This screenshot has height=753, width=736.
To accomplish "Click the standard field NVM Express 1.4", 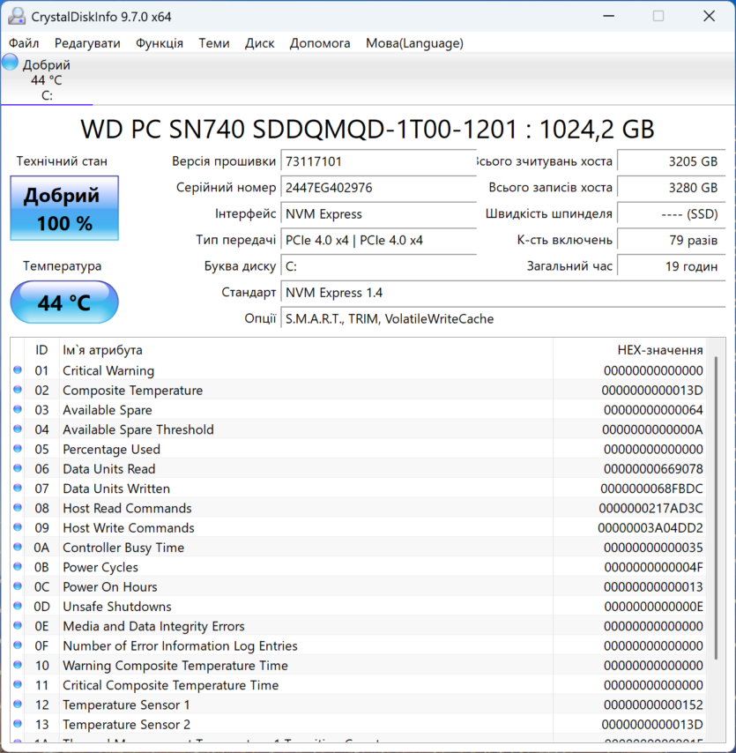I will [x=503, y=293].
